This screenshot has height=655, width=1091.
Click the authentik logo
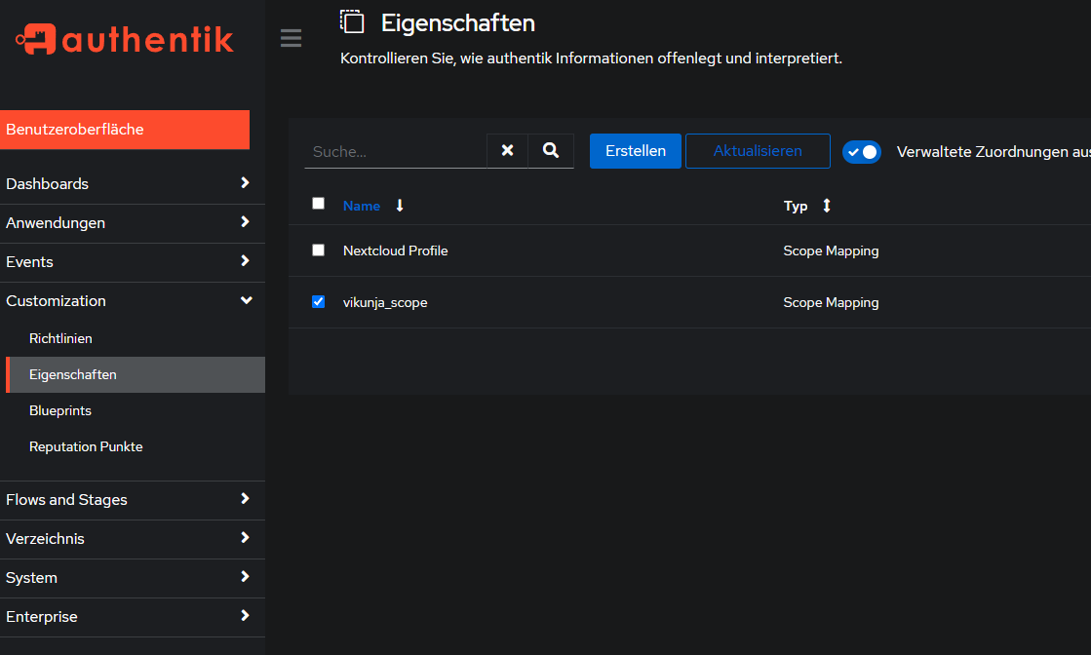pyautogui.click(x=125, y=39)
